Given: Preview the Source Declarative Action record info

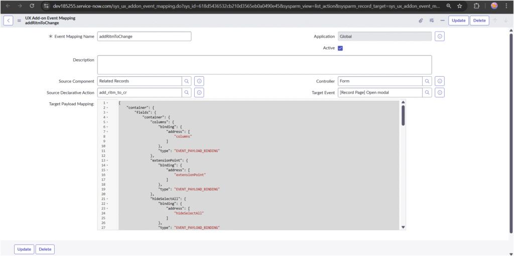Looking at the screenshot, I should pos(199,93).
